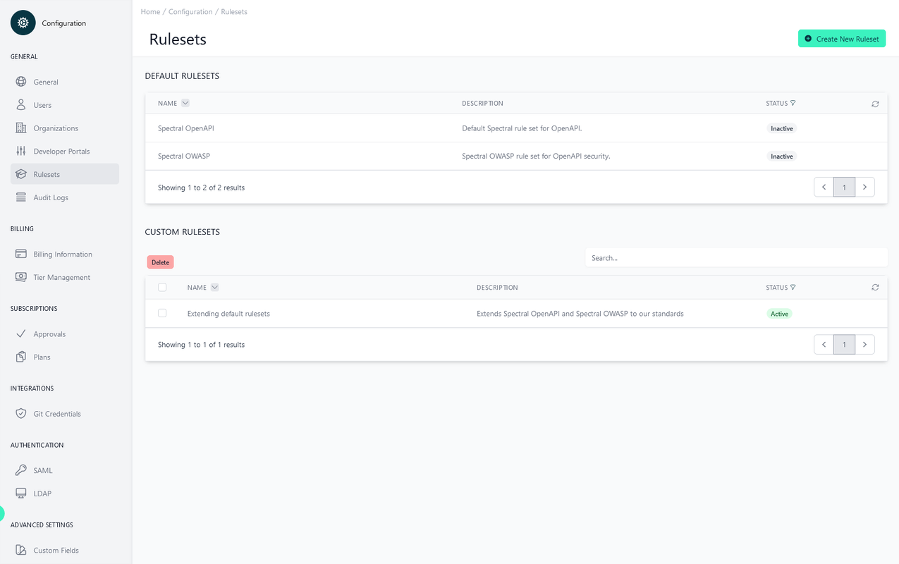Go to next page of Default Rulesets
Screen dimensions: 899x564
pyautogui.click(x=864, y=188)
